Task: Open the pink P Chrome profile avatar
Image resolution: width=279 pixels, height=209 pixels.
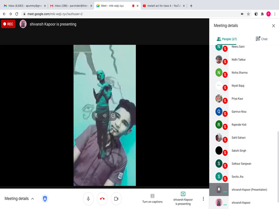Action: tap(268, 14)
